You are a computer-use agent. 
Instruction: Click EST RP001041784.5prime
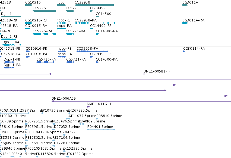(26, 135)
